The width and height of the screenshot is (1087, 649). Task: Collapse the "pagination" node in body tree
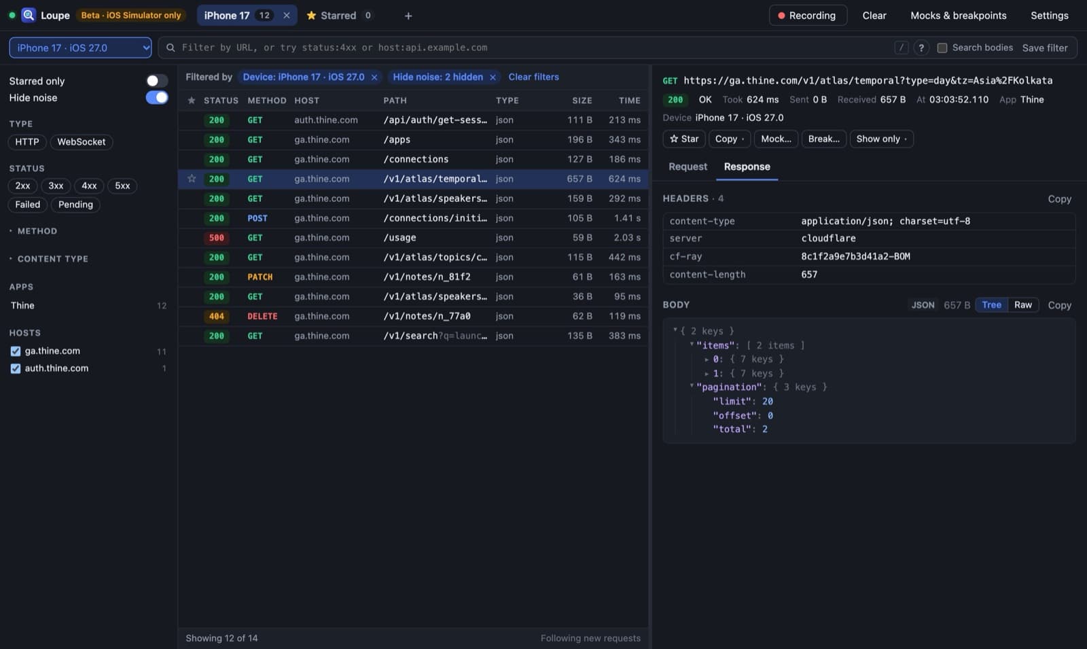692,387
